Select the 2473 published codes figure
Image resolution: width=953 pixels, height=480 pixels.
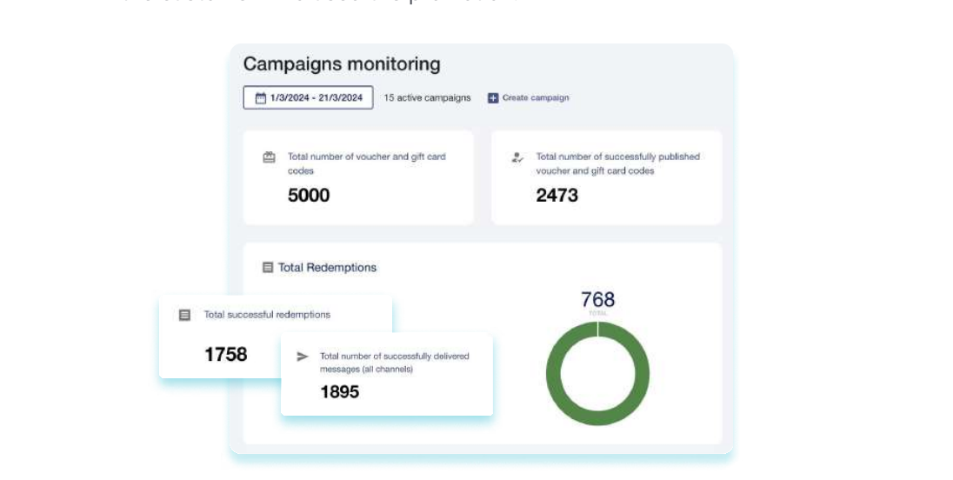pyautogui.click(x=556, y=196)
